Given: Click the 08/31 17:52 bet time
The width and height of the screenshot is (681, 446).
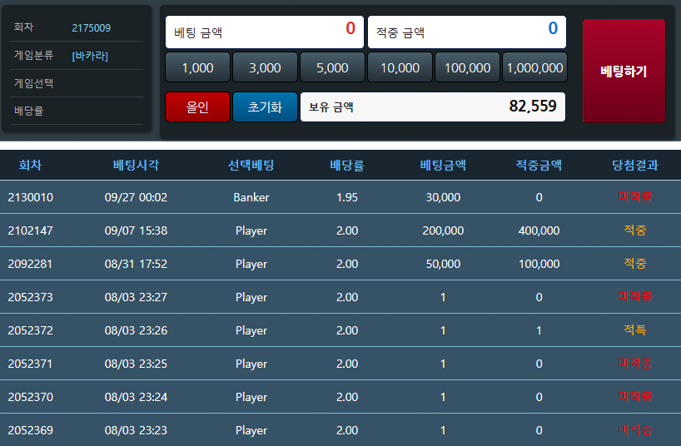Looking at the screenshot, I should (x=136, y=264).
